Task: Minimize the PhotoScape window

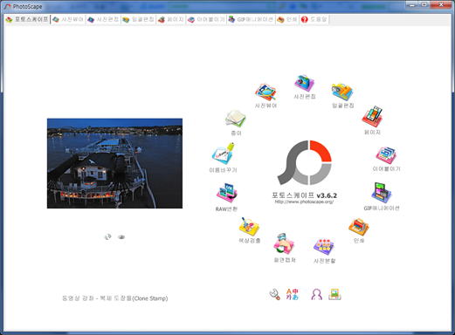Action: coord(412,5)
